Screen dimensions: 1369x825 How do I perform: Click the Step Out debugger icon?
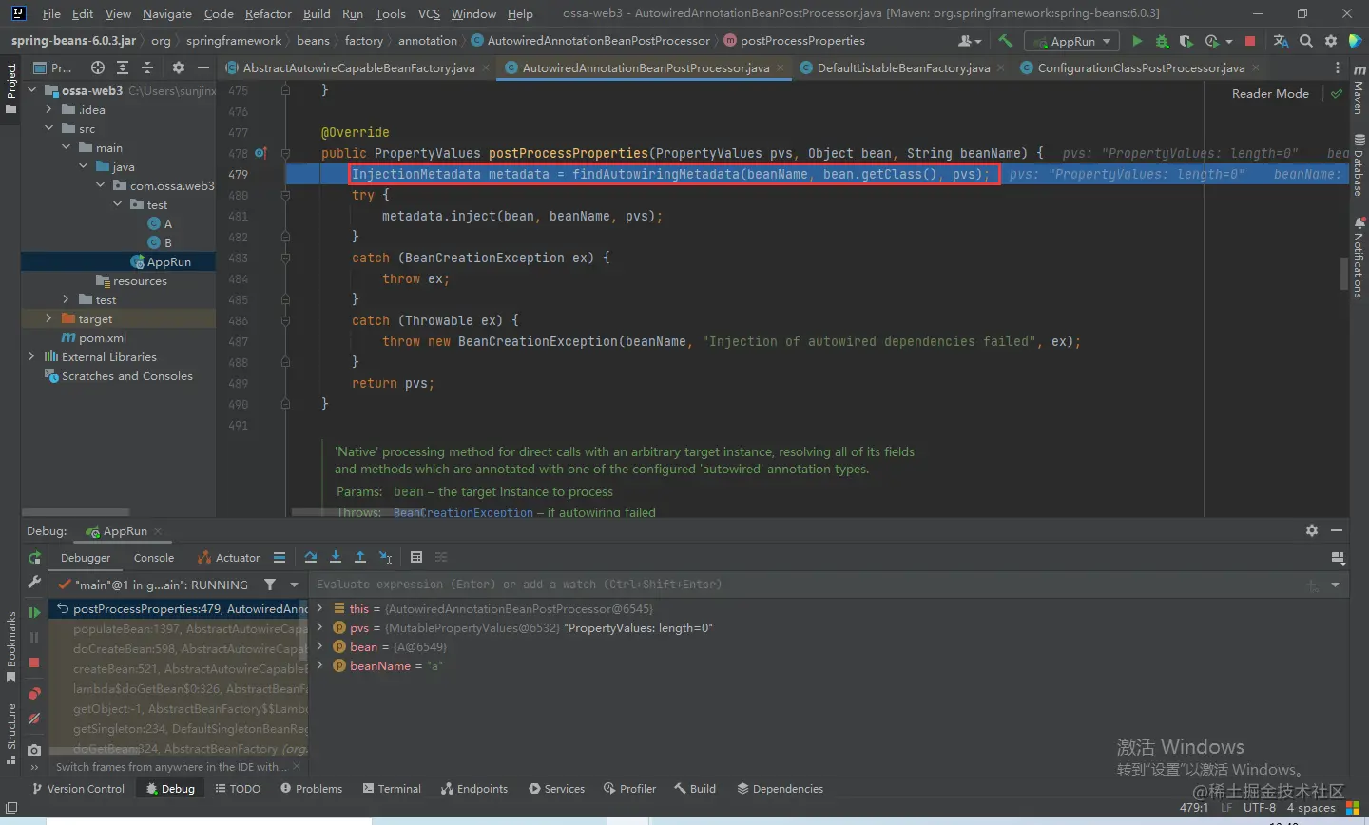pyautogui.click(x=360, y=557)
